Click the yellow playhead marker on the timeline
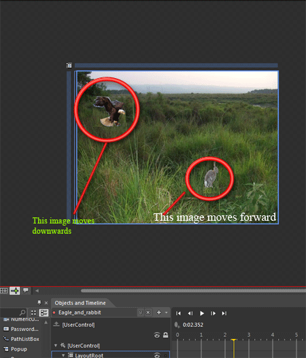Screen dimensions: 306x358 [233, 340]
